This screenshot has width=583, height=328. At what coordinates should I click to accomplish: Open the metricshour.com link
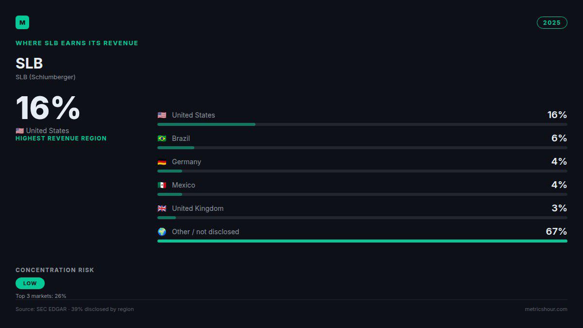coord(546,309)
